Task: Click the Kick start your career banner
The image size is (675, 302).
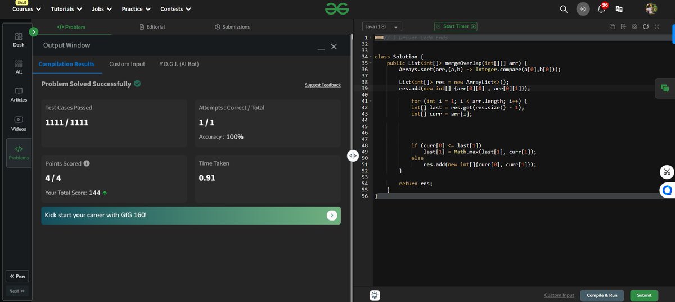Action: tap(191, 216)
